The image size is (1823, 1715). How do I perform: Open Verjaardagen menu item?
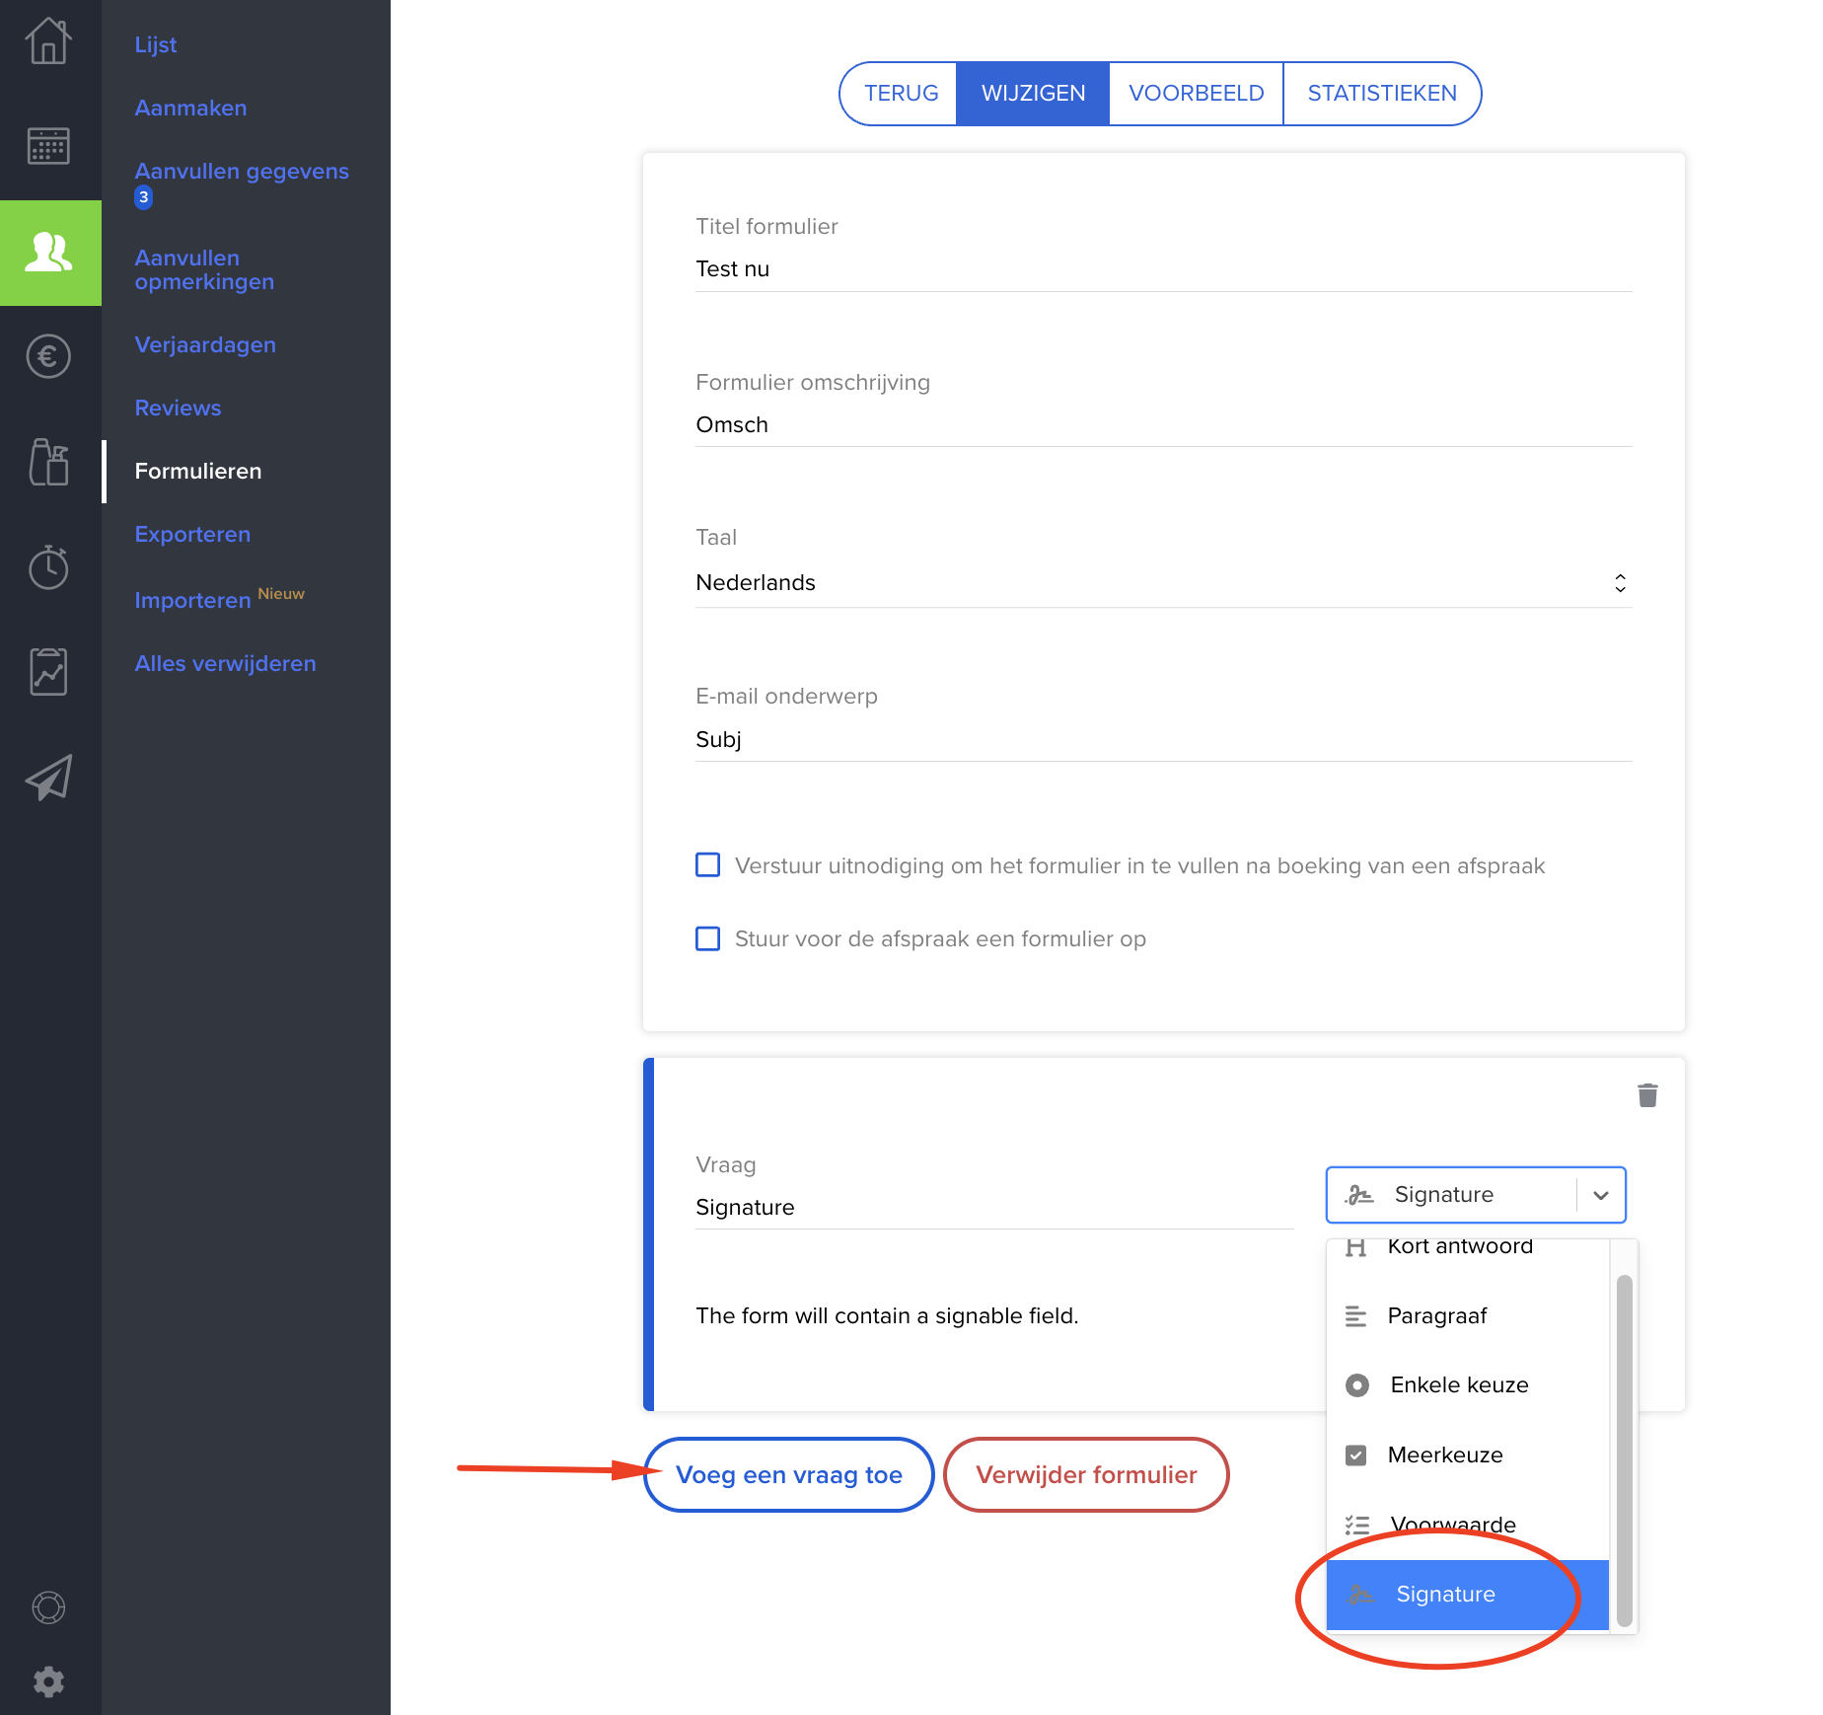coord(205,344)
